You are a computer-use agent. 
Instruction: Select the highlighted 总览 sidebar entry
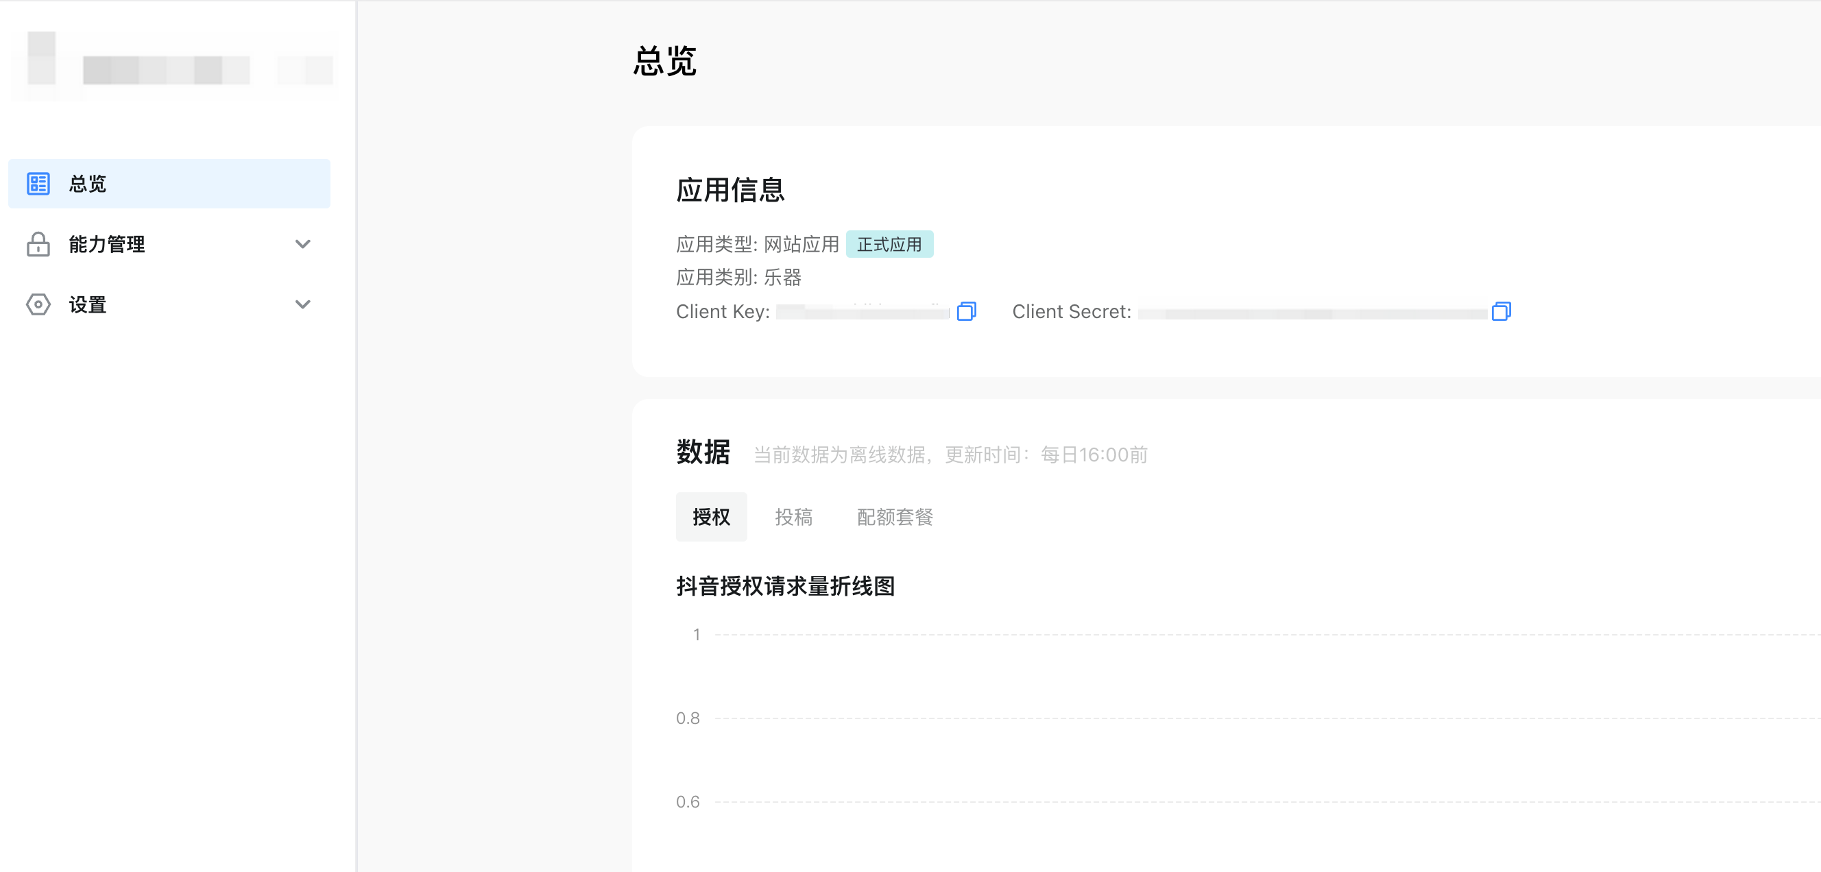pyautogui.click(x=87, y=183)
